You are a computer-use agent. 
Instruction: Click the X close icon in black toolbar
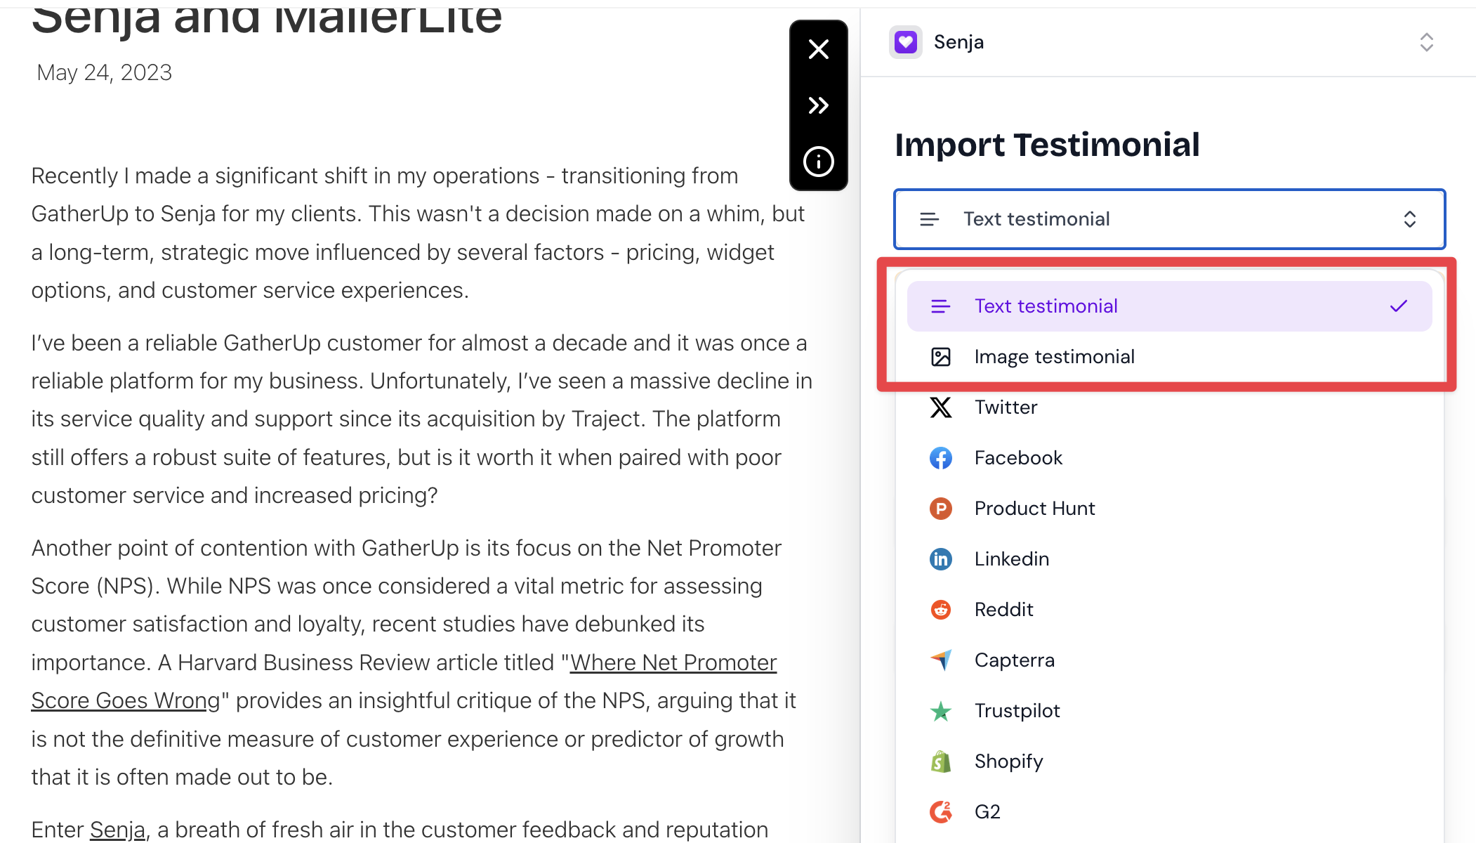818,49
